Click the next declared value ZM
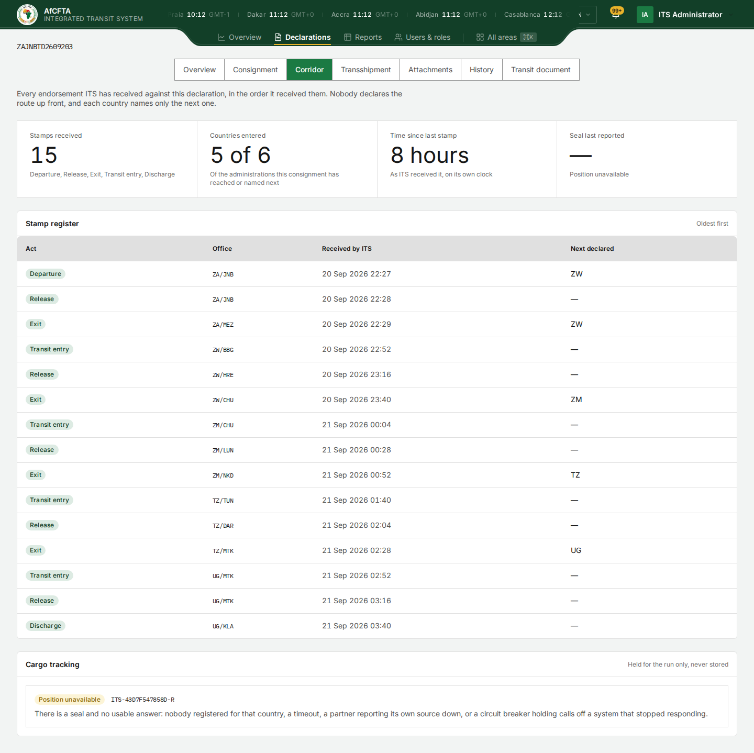 576,400
